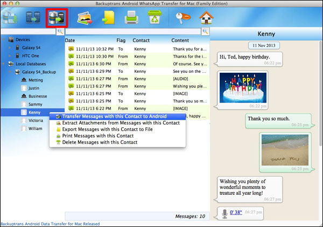The width and height of the screenshot is (323, 227).
Task: Click the extract attachments picture toolbar icon
Action: 85,18
